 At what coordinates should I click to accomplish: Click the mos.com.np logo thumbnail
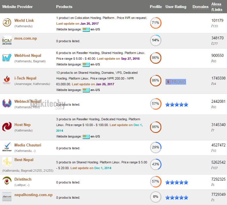[x=7, y=40]
